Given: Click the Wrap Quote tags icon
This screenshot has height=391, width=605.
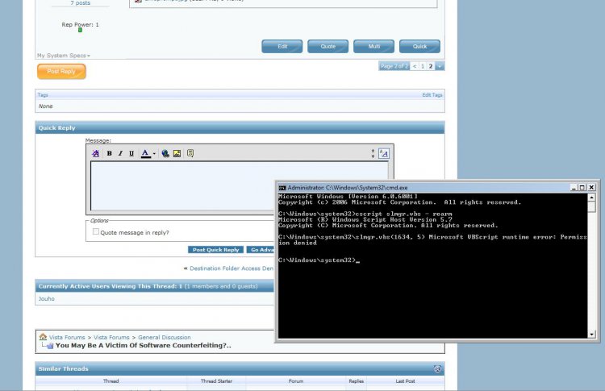Looking at the screenshot, I should pyautogui.click(x=190, y=153).
